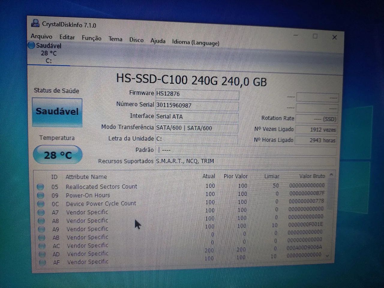384x288 pixels.
Task: Click the drive title HS-SSD-C100 240G 240,0 GB
Action: (x=191, y=80)
